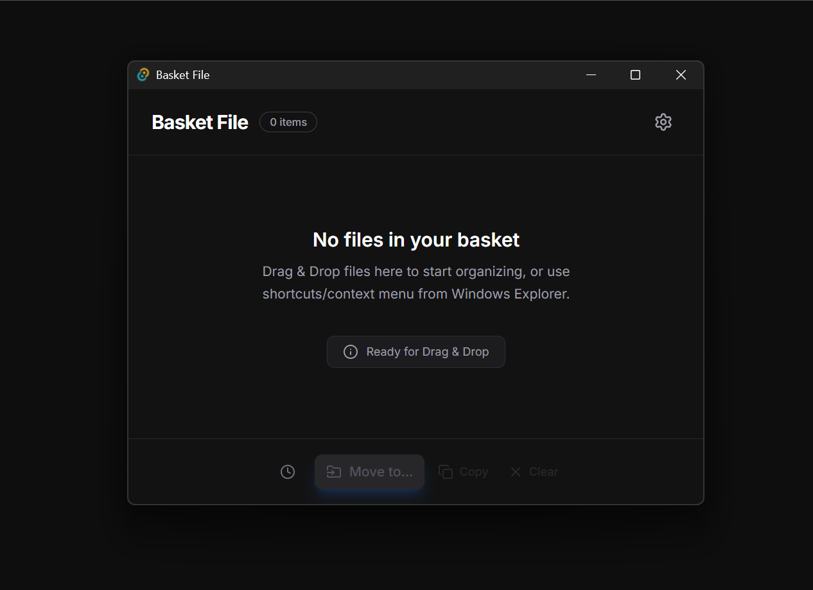Click the Ready for Drag & Drop badge
Screen dimensions: 813x590
click(416, 352)
